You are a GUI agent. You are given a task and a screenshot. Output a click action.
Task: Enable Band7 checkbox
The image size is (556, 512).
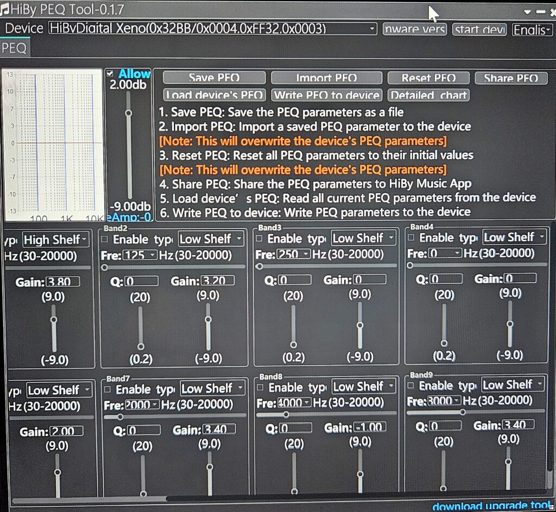tap(108, 389)
